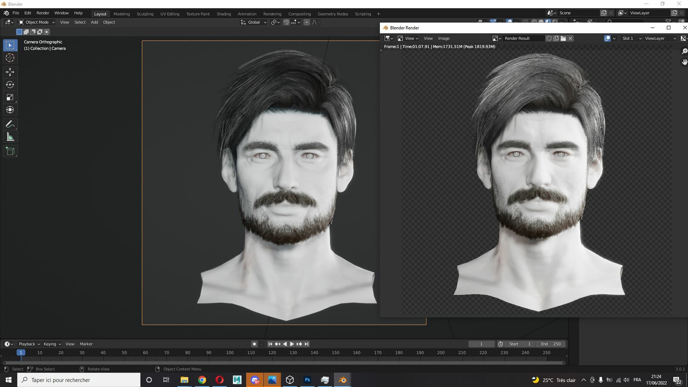Open Global transform orientation dropdown
This screenshot has width=688, height=387.
coord(253,22)
